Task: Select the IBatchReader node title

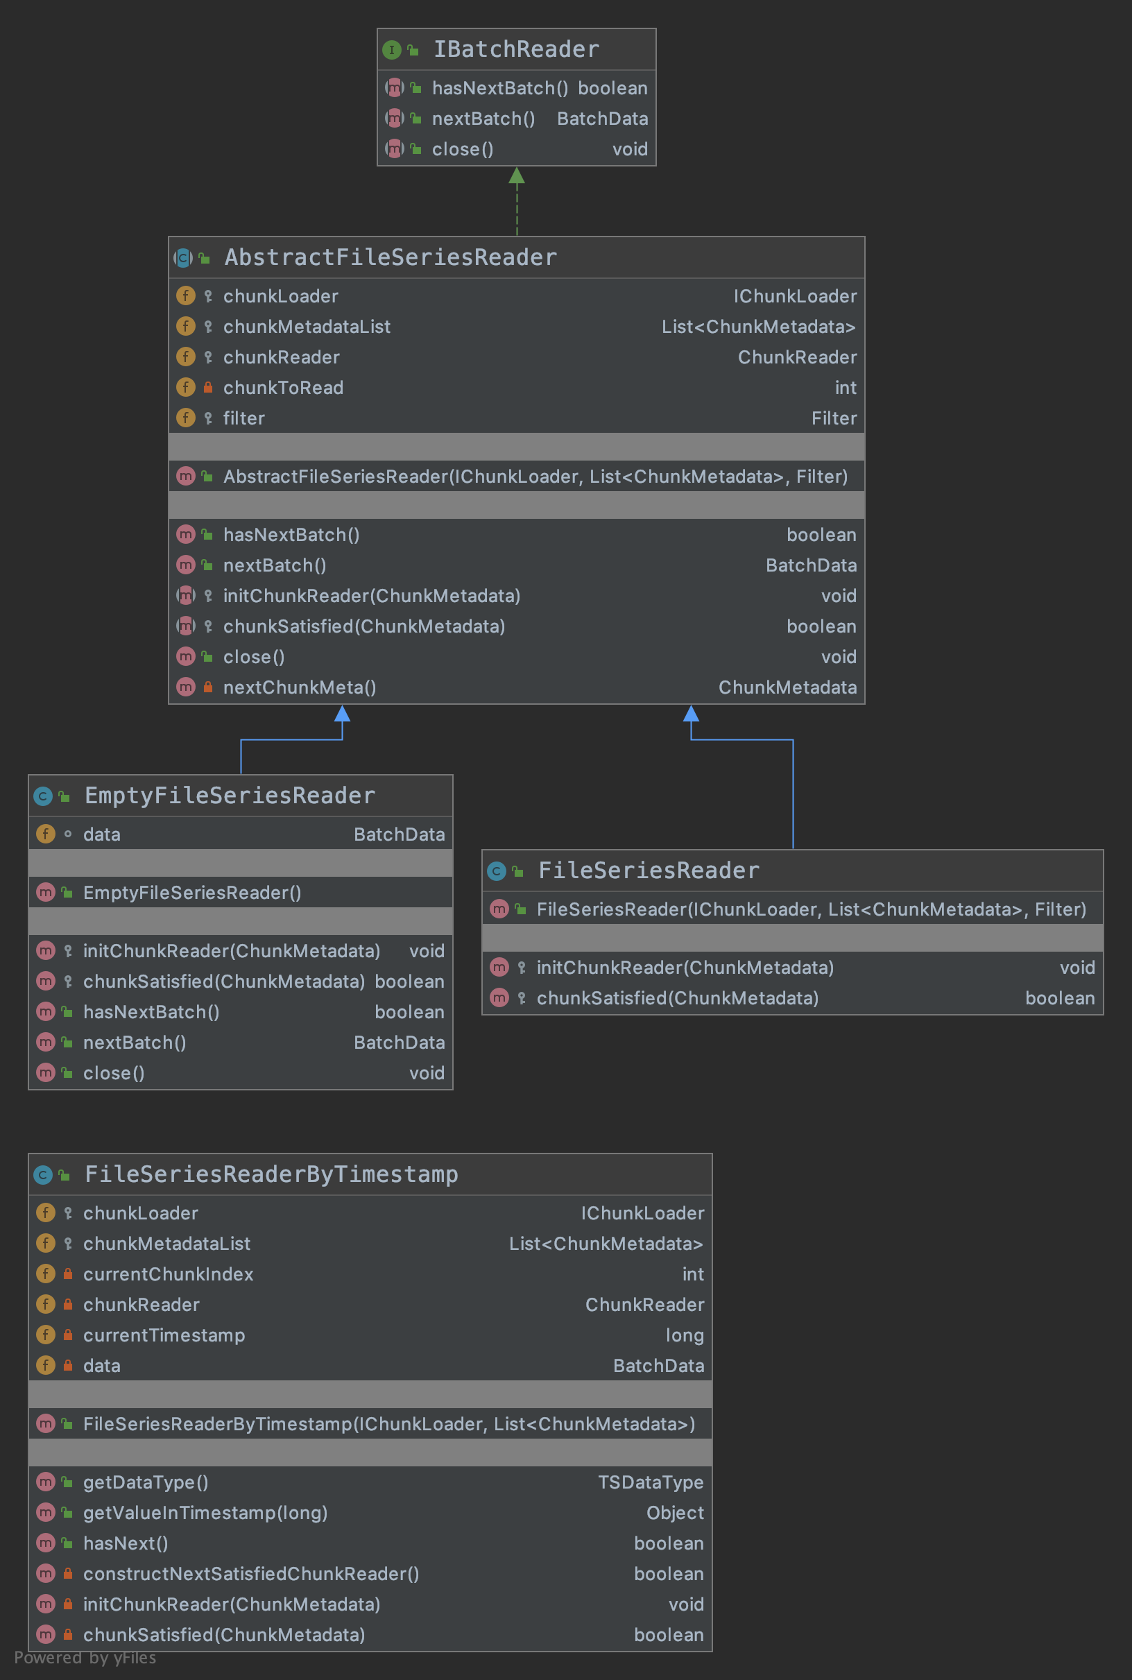Action: 515,50
